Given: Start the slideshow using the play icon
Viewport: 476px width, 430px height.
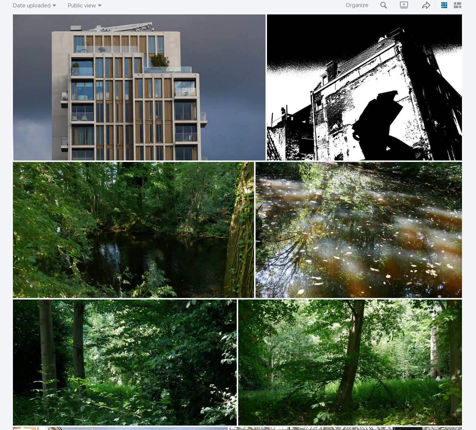Looking at the screenshot, I should click(x=404, y=5).
